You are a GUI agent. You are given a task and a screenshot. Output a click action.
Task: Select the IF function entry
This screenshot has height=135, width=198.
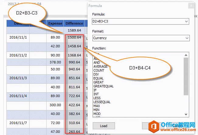[95, 90]
